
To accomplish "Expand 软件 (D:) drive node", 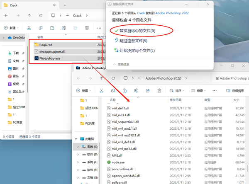I will click(78, 155).
